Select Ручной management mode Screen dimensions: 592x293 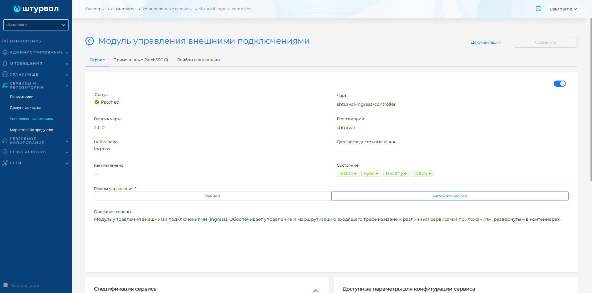click(x=212, y=196)
